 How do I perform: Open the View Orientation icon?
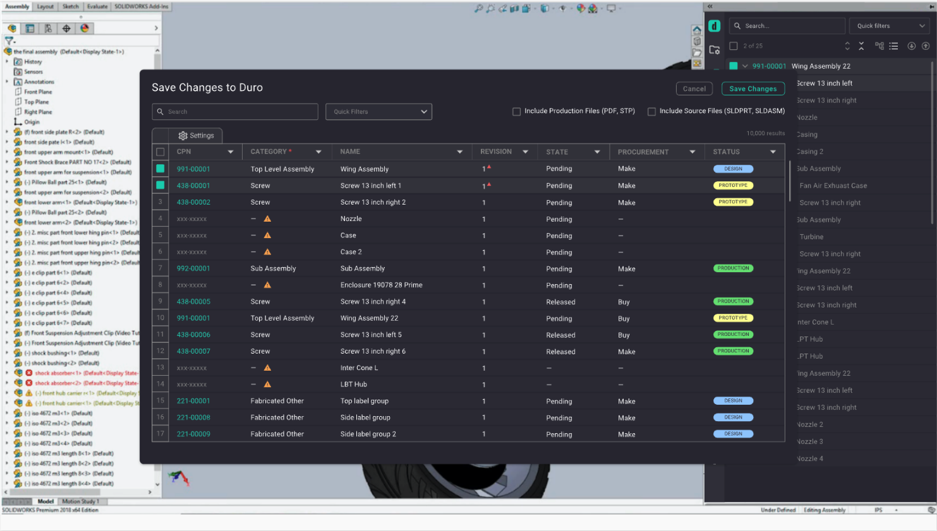pyautogui.click(x=526, y=8)
